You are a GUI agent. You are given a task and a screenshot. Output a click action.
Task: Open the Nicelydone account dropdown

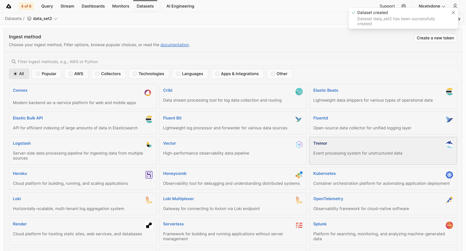coord(432,6)
